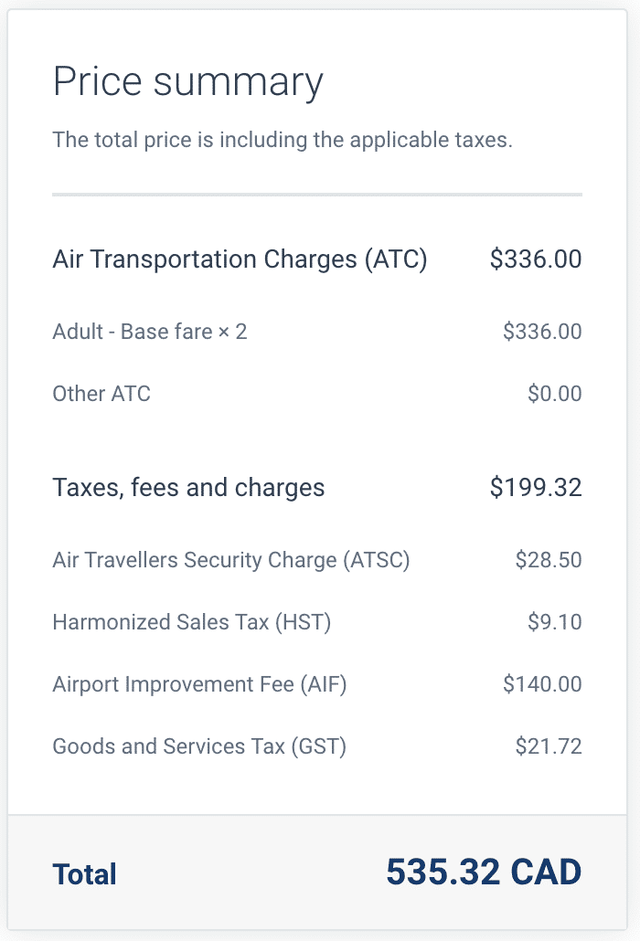Select the Harmonized Sales Tax (HST) label
Screen dimensions: 640x941
192,622
